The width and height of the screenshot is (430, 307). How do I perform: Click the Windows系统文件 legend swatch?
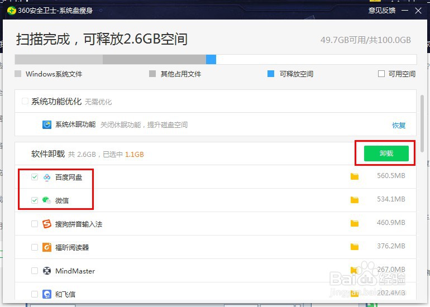18,74
